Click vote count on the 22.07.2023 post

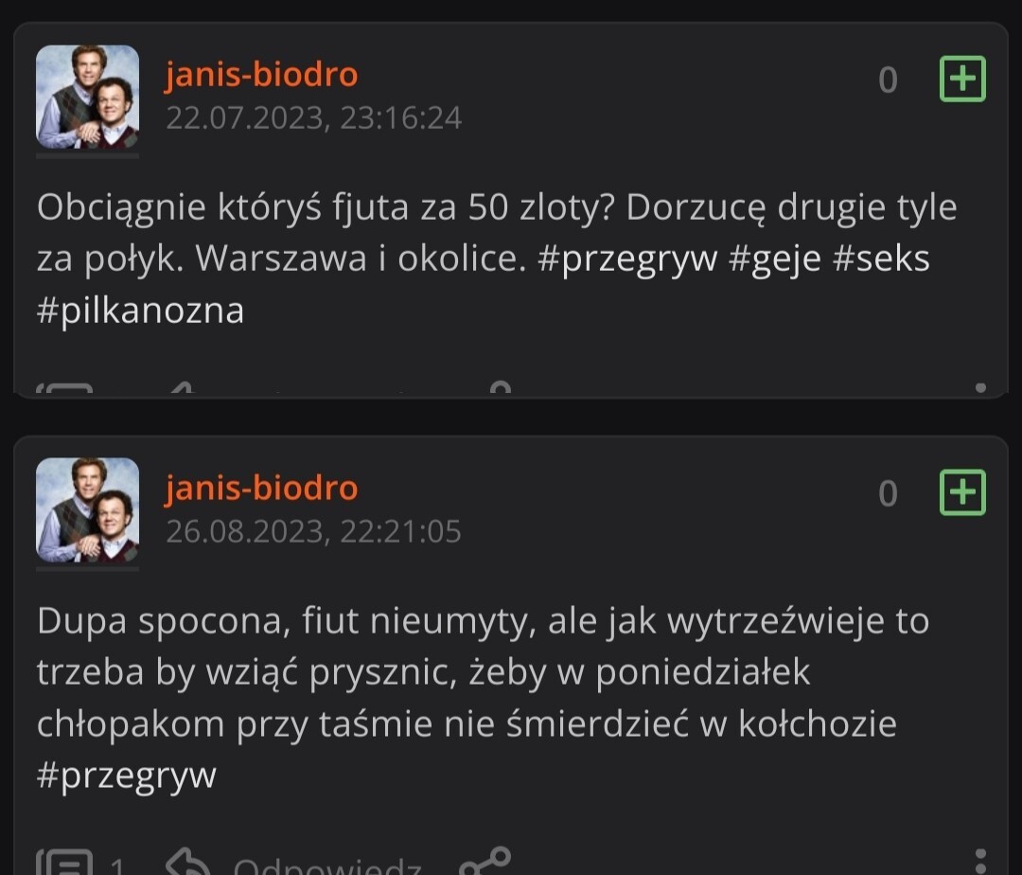[888, 80]
